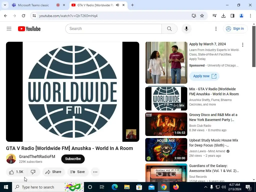This screenshot has width=256, height=192.
Task: Open Awesome Mix cassette thumbnail
Action: (x=166, y=173)
